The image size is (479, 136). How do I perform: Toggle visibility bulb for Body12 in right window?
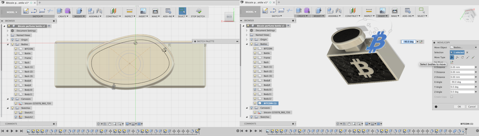point(255,99)
